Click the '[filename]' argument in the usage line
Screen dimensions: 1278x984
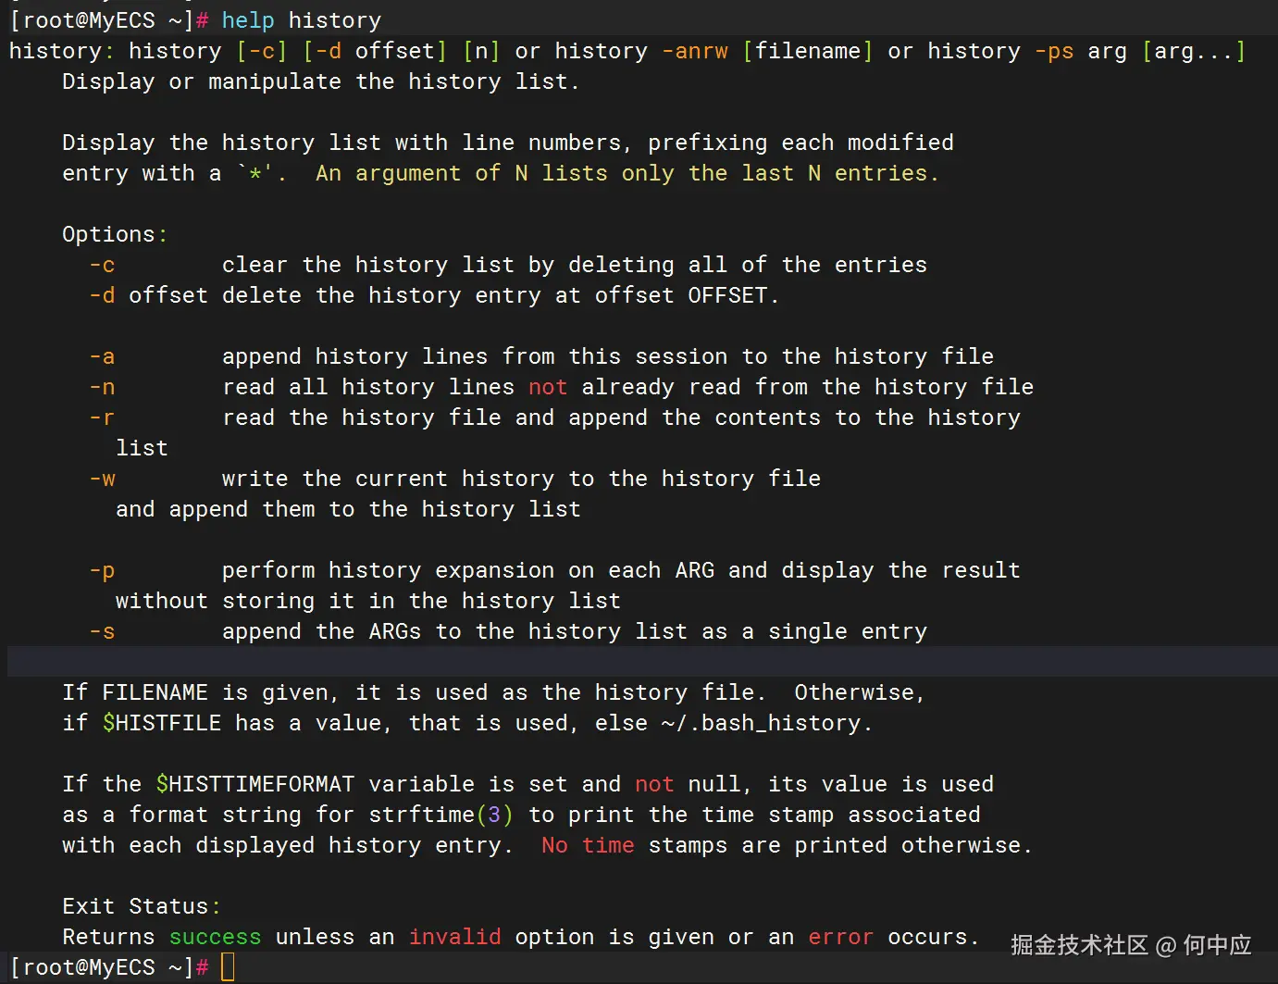pos(808,51)
